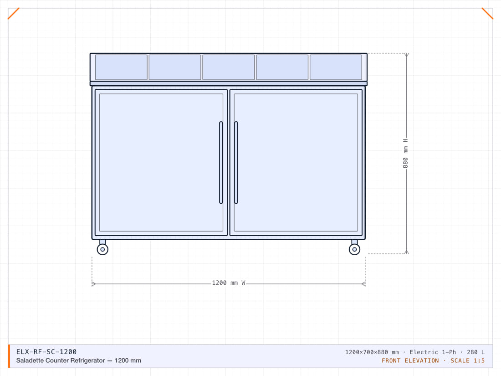Click the right door's vertical handle

coord(236,162)
